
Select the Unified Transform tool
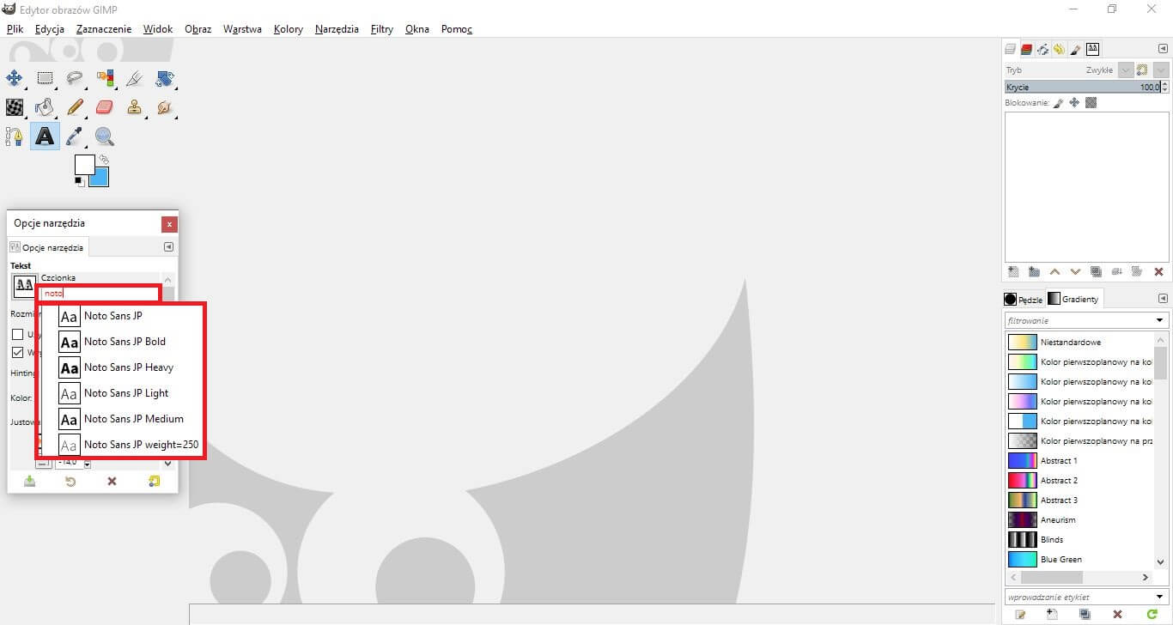pyautogui.click(x=165, y=78)
